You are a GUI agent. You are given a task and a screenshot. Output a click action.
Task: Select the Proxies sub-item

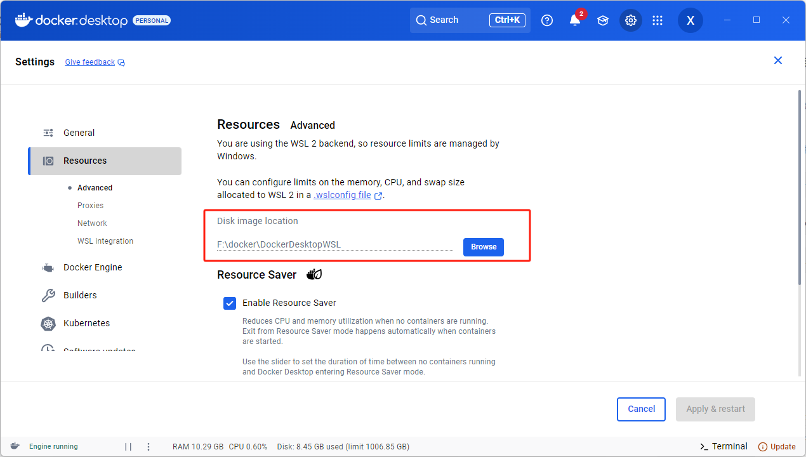point(90,206)
